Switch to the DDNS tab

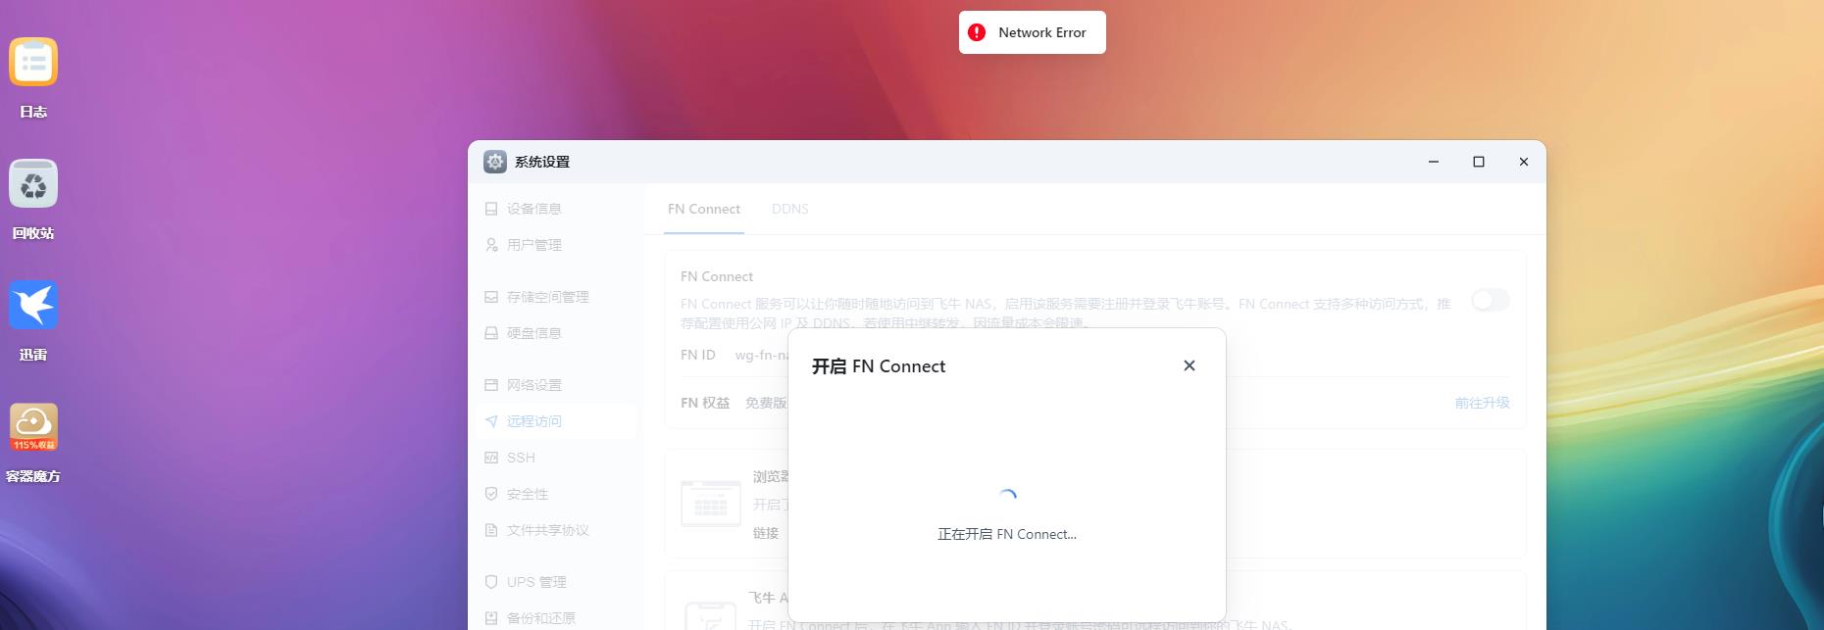click(790, 209)
